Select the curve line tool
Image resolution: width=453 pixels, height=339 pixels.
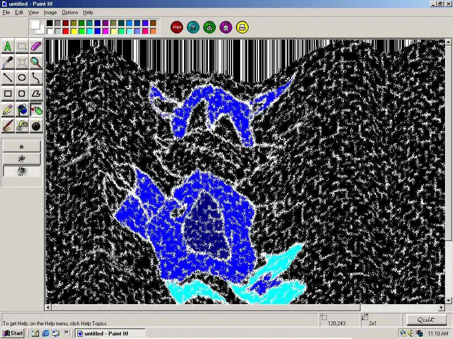36,78
